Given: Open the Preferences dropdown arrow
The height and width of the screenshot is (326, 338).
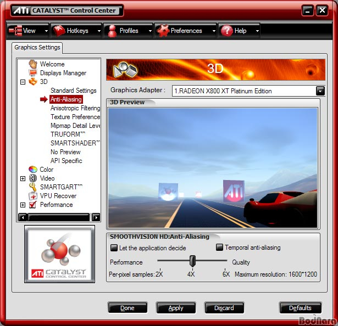Looking at the screenshot, I should (x=214, y=31).
